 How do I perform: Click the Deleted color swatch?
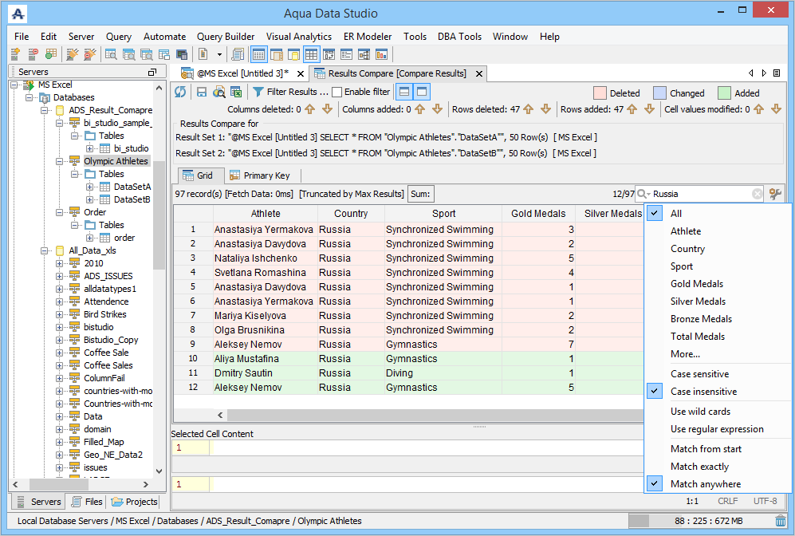click(600, 93)
